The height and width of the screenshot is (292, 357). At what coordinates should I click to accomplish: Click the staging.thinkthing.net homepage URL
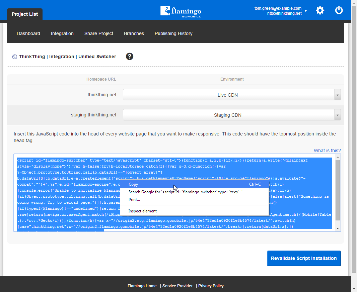[93, 115]
